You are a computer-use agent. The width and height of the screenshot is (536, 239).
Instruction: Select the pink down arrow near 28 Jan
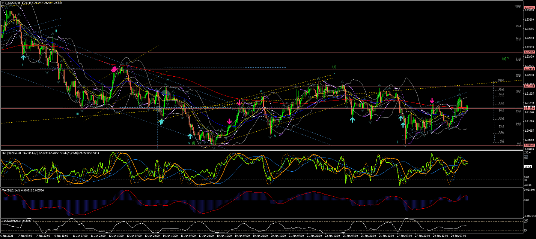coord(432,100)
